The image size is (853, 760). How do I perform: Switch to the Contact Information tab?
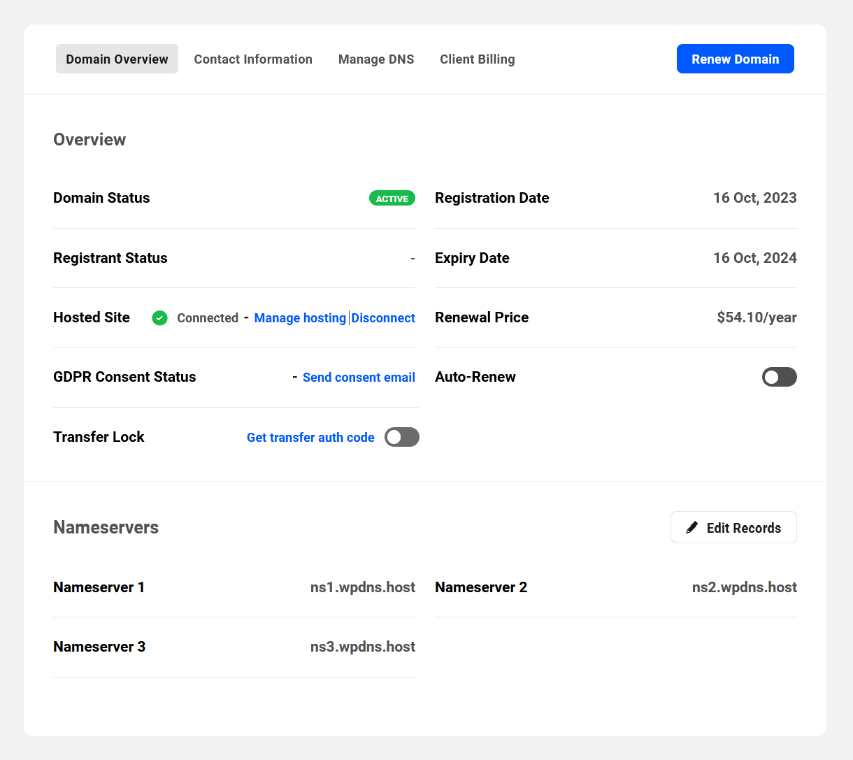[253, 59]
